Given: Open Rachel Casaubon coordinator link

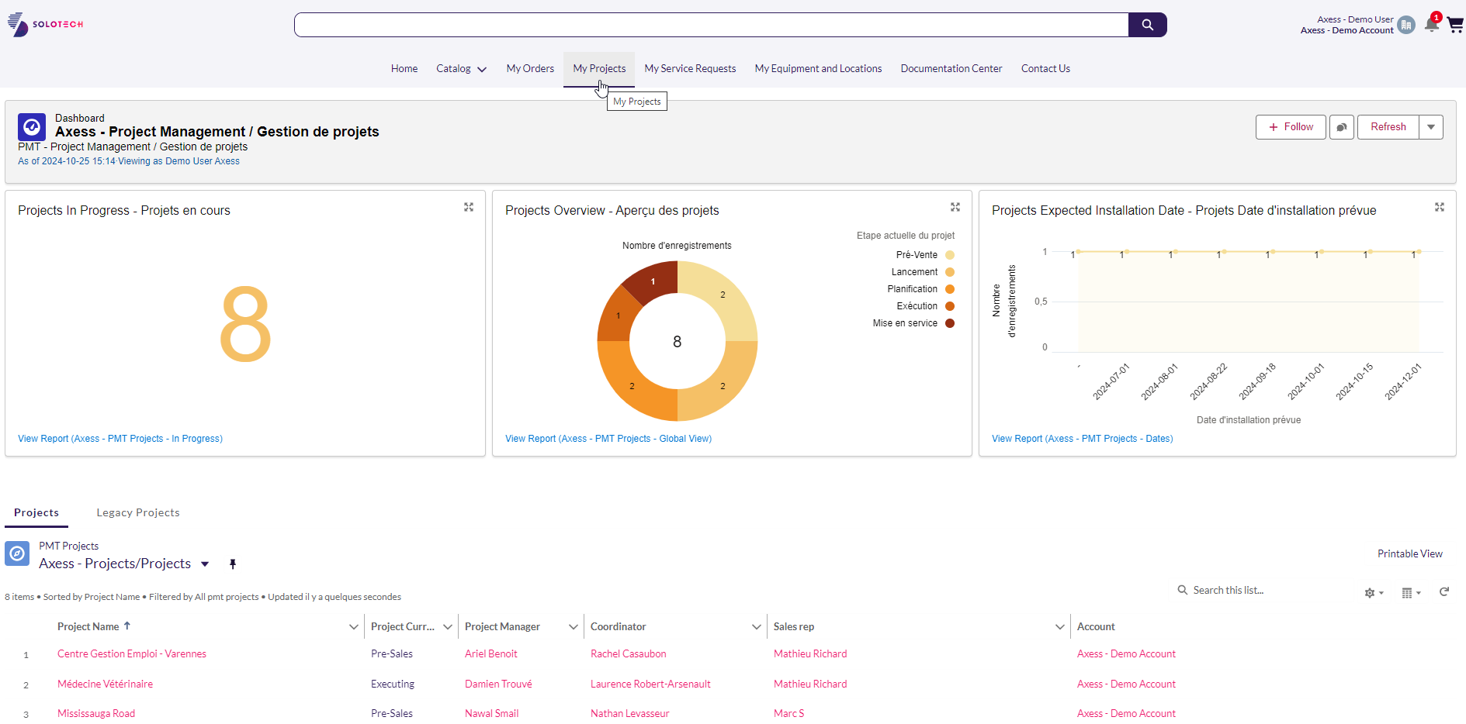Looking at the screenshot, I should (629, 654).
